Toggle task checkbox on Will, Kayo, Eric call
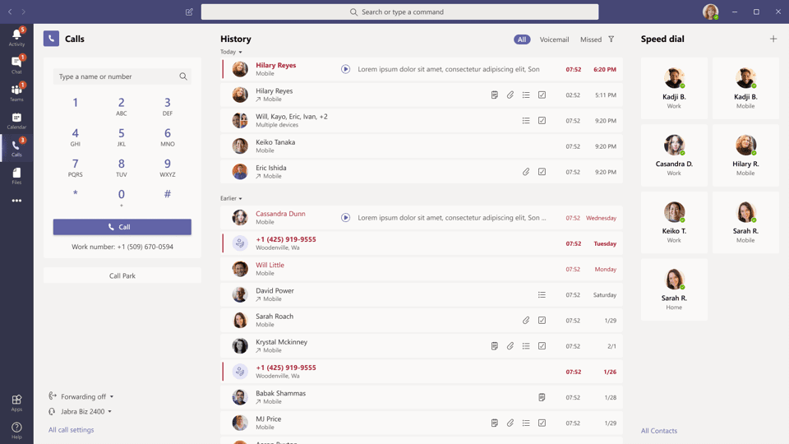789x444 pixels. click(x=542, y=120)
